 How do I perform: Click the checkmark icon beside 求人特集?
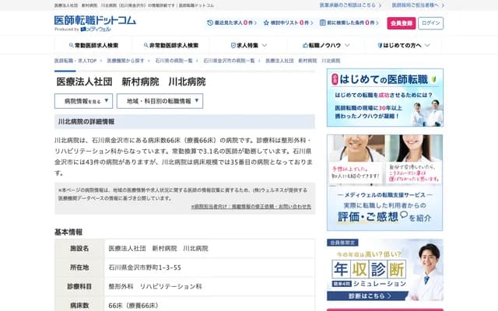click(233, 45)
